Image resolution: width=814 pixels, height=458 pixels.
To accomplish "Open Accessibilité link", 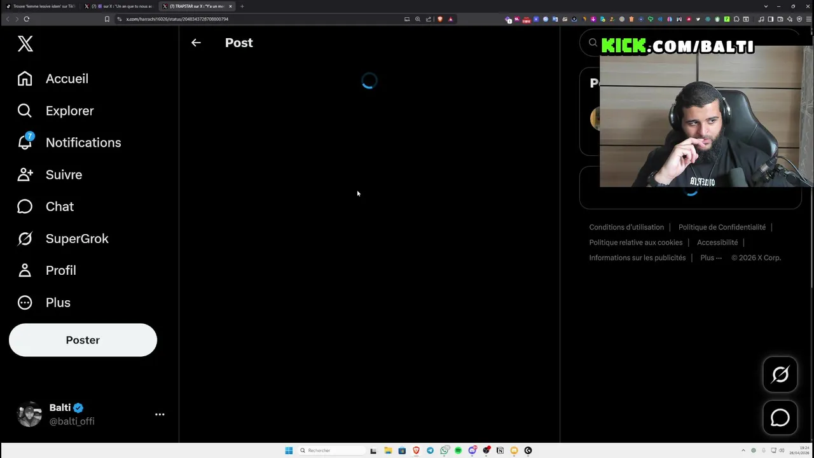I will [x=717, y=242].
